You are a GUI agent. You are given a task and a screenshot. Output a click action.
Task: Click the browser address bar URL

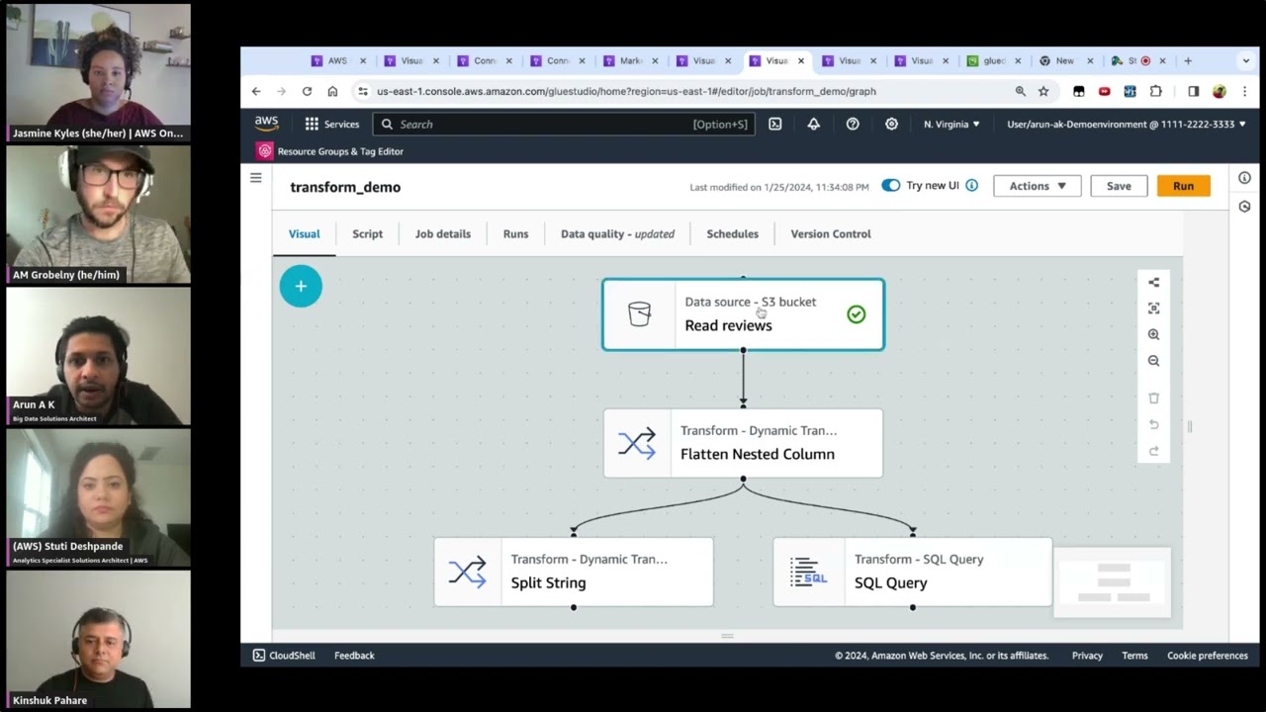(x=626, y=91)
